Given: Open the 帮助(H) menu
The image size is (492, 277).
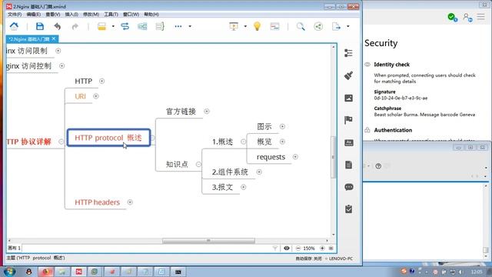Looking at the screenshot, I should click(x=151, y=15).
